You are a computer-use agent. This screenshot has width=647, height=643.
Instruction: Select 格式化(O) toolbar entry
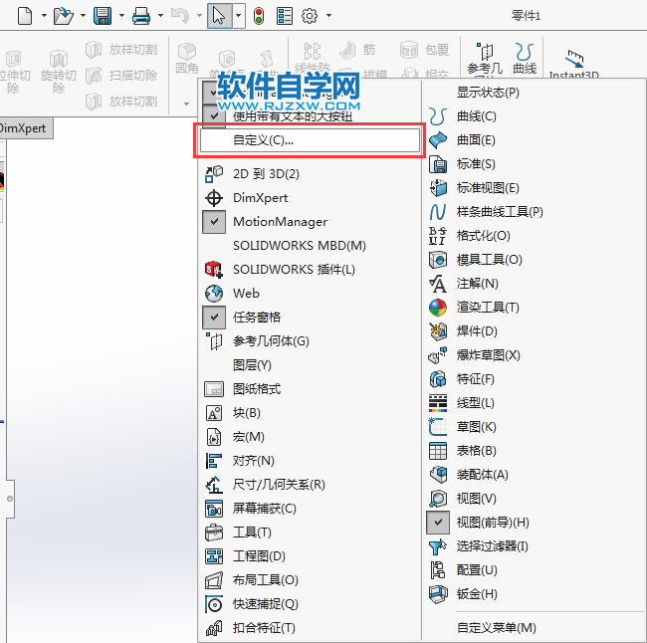point(483,236)
